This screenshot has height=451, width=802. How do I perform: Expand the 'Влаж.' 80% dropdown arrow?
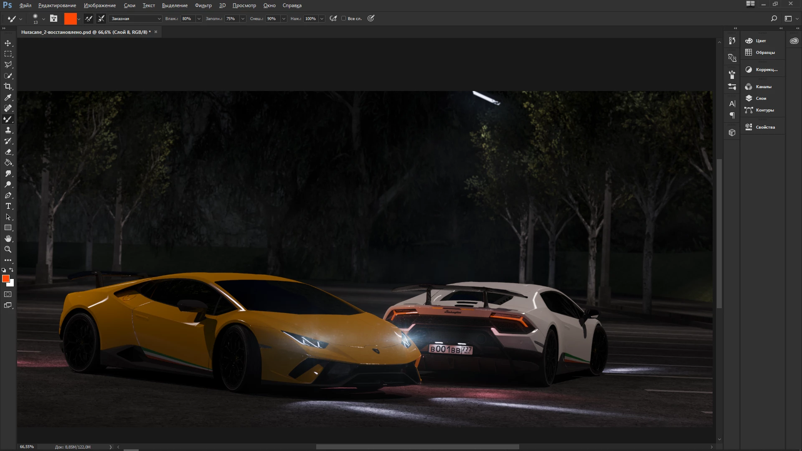(199, 18)
